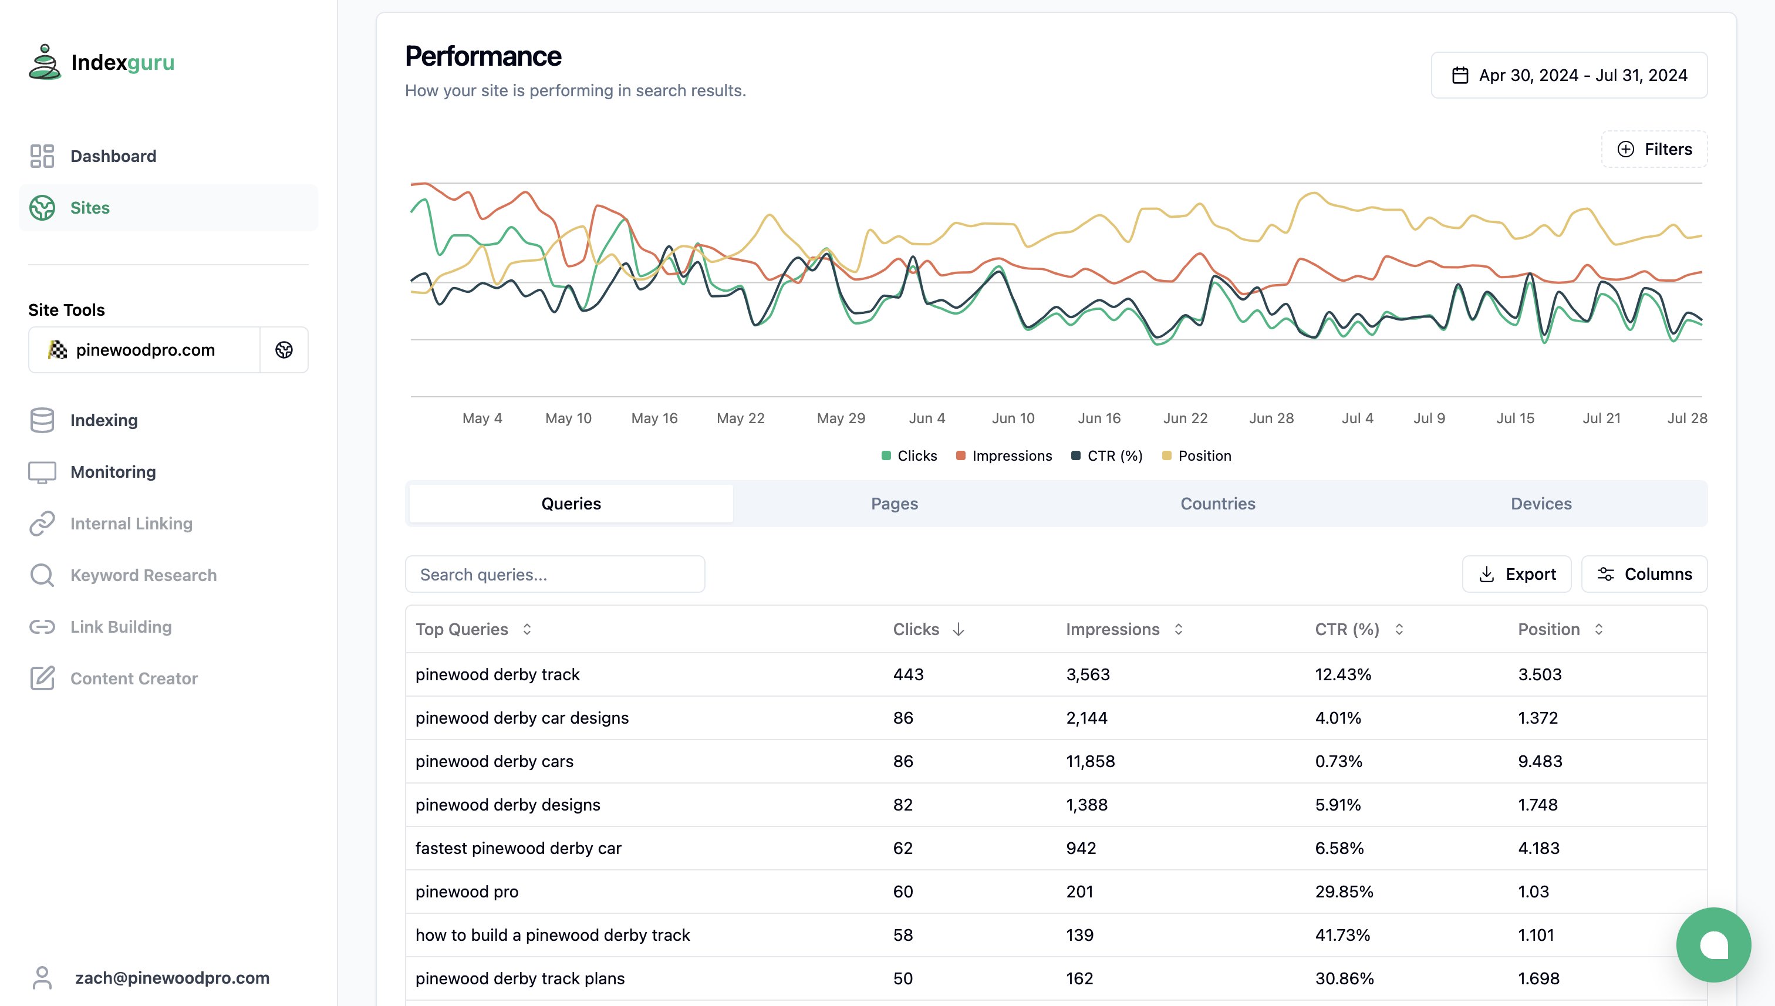Click the Link Building link icon

click(42, 627)
